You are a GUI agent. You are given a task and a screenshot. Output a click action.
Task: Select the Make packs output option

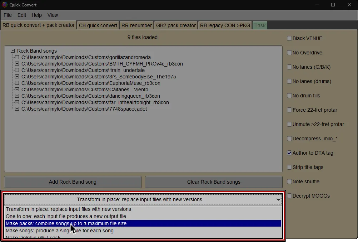[71, 223]
